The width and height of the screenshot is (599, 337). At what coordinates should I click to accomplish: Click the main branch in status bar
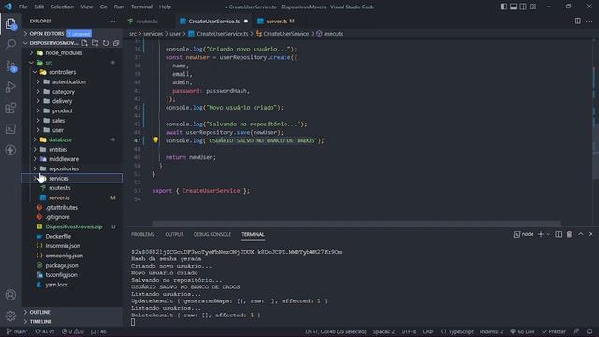coord(18,331)
